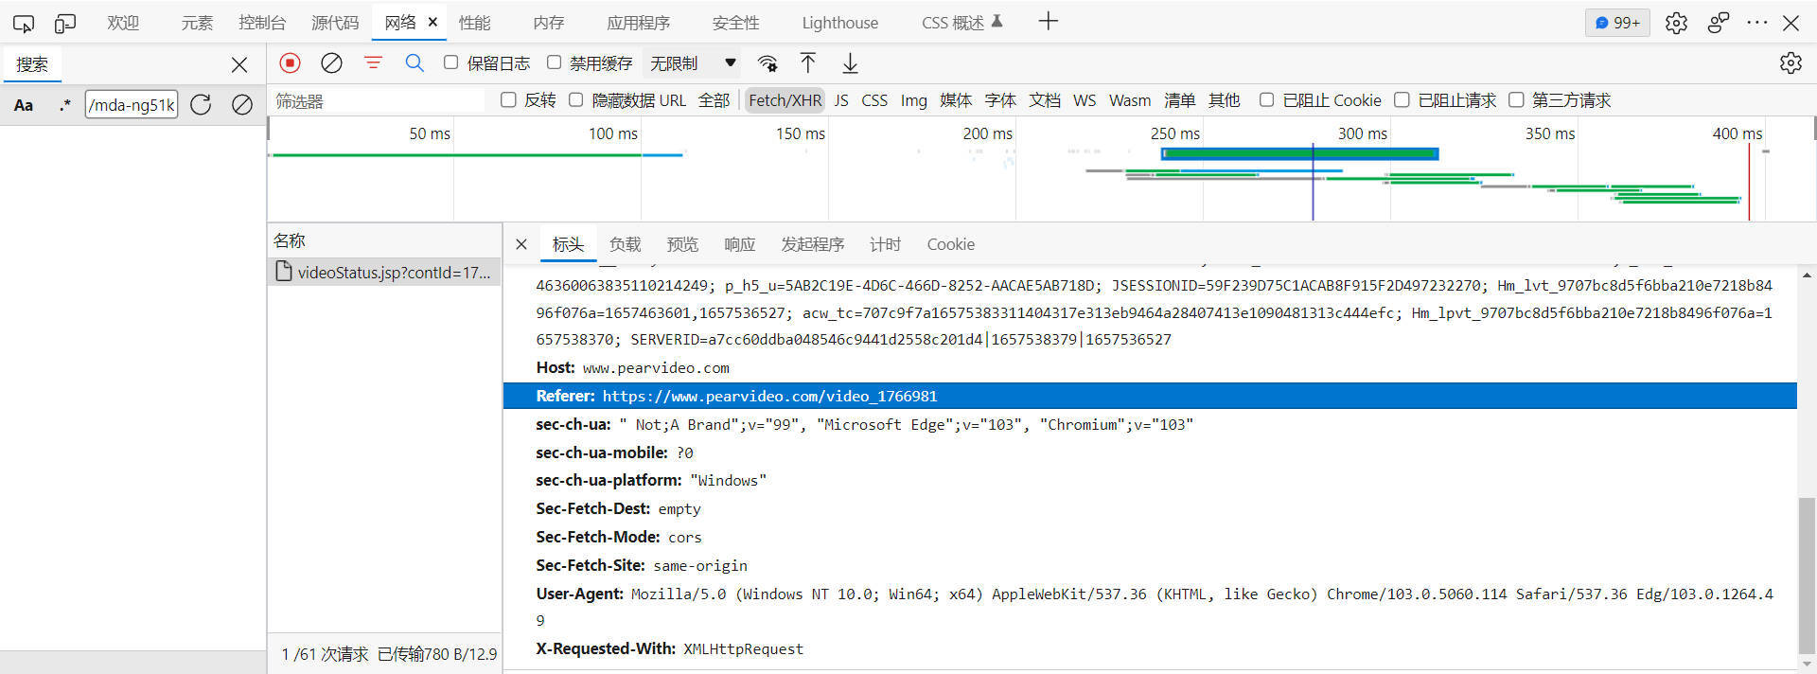Select the 全部 filter type
The width and height of the screenshot is (1817, 674).
coord(714,100)
